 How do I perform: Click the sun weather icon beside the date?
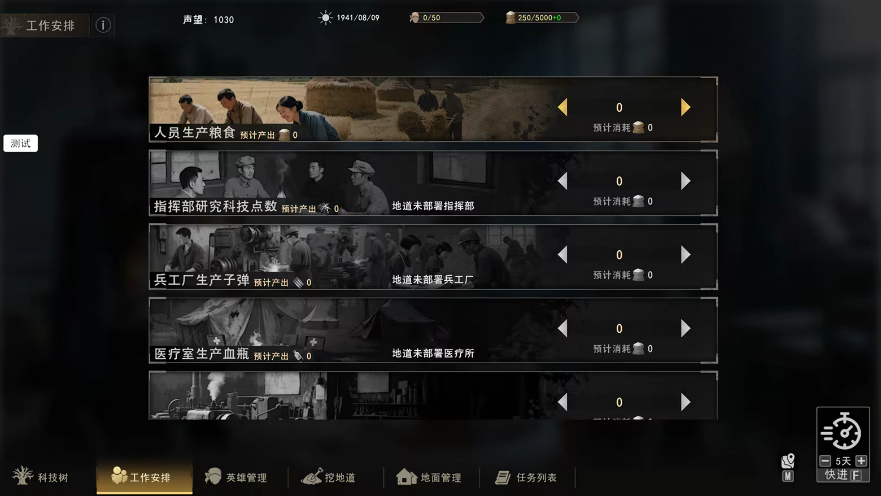(x=325, y=18)
